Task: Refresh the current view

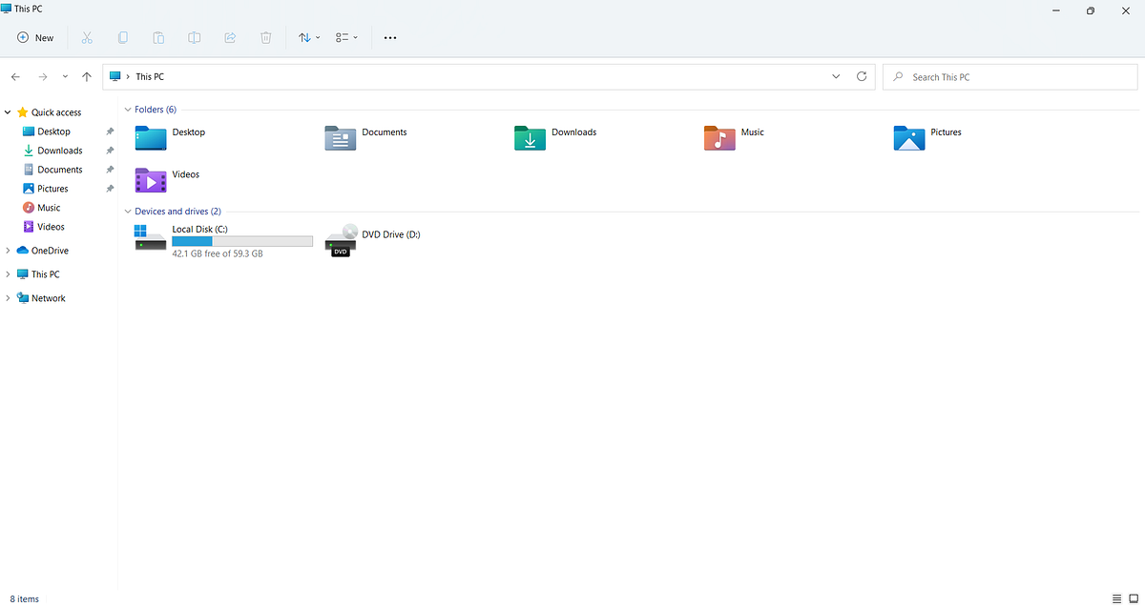Action: 862,76
